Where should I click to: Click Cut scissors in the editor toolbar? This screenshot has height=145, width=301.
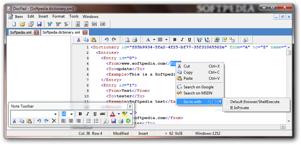point(78,40)
